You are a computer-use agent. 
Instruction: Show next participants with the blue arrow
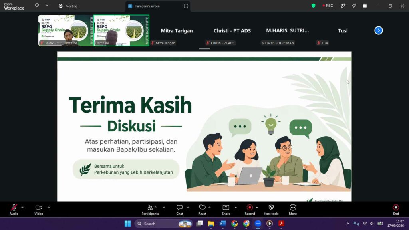pyautogui.click(x=379, y=30)
